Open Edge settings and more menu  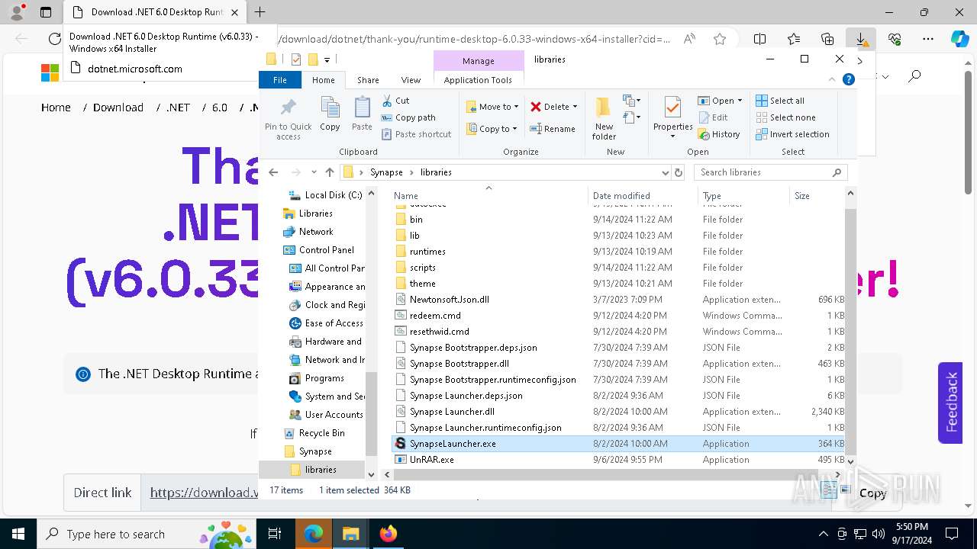click(928, 39)
